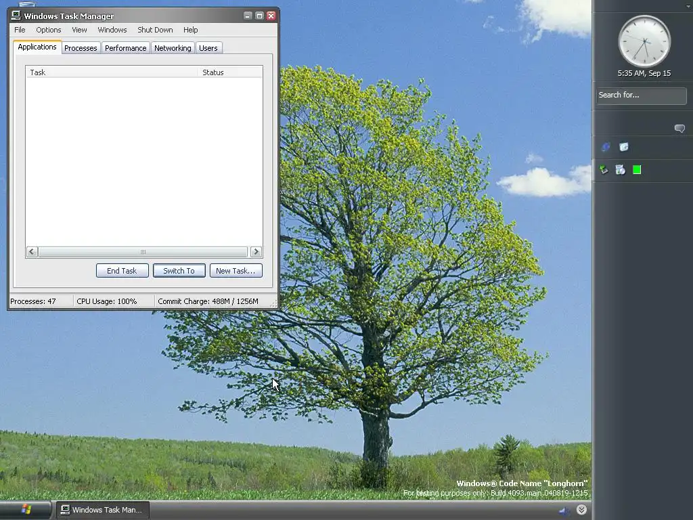Viewport: 693px width, 520px height.
Task: Click the horizontal scrollbar thumb in task list
Action: [x=143, y=252]
